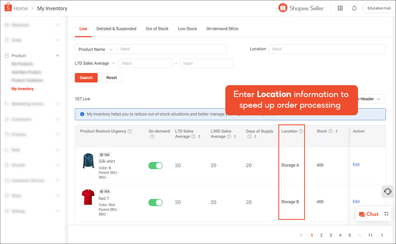Click the Storage B location cell
The image size is (396, 244).
290,202
